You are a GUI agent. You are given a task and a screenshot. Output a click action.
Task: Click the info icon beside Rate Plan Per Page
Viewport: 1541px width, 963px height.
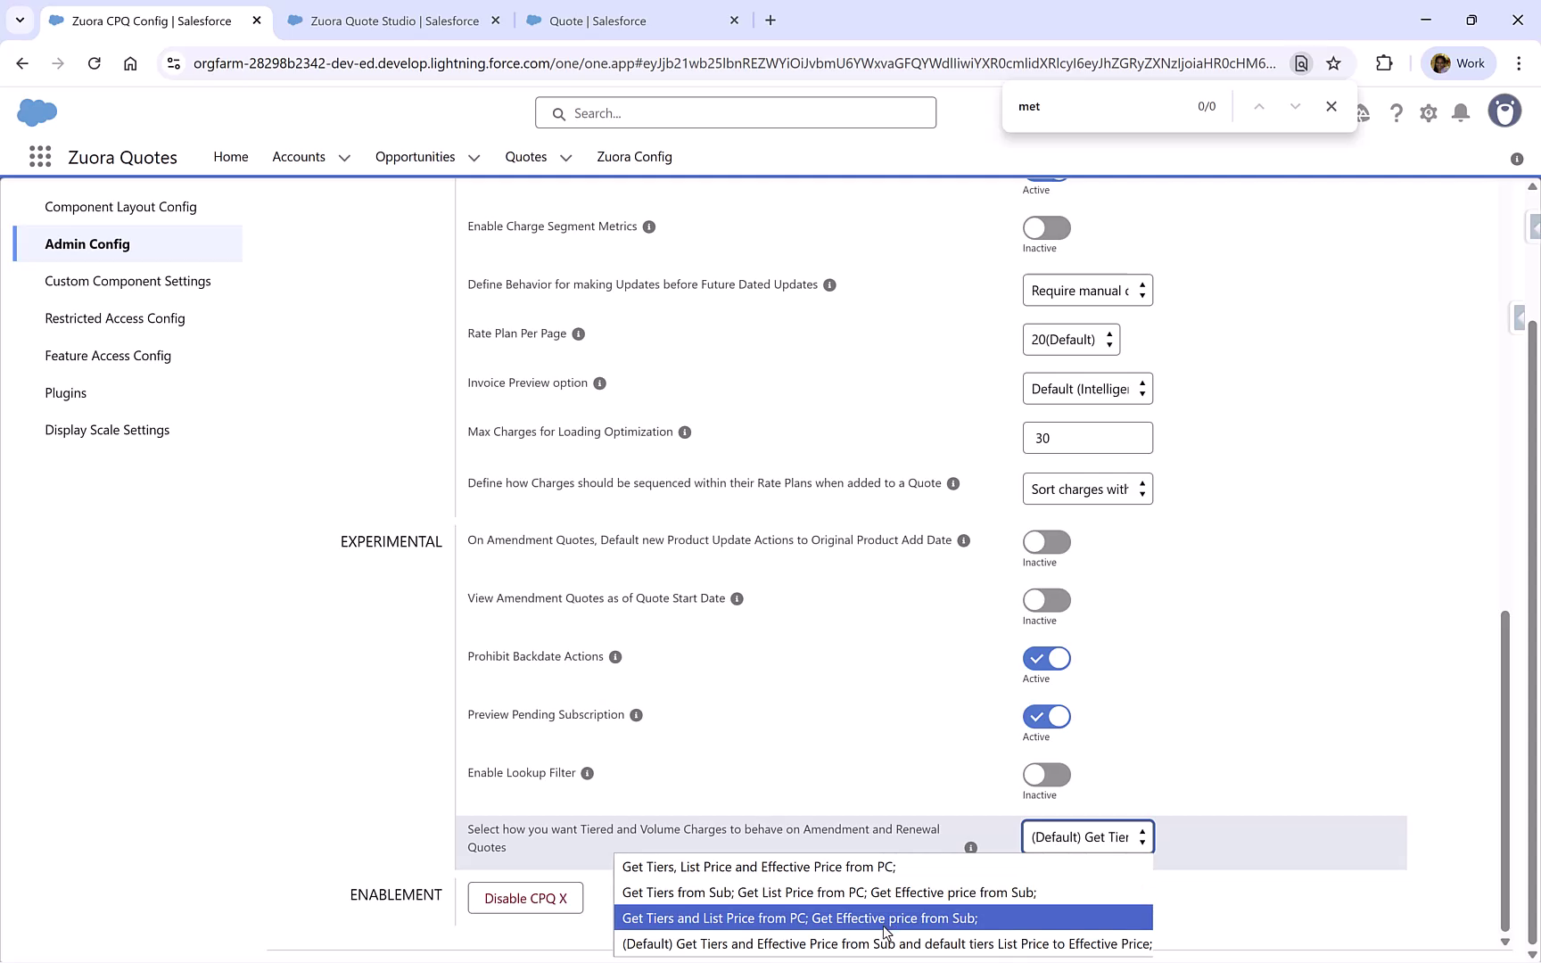coord(578,333)
